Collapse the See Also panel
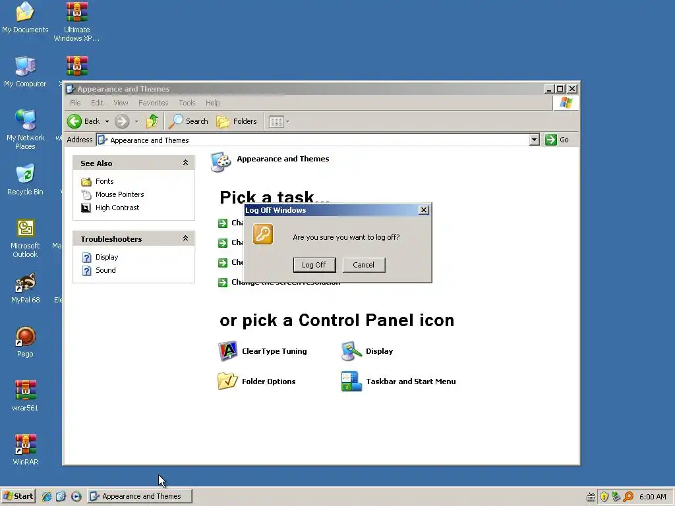Image resolution: width=675 pixels, height=506 pixels. (185, 163)
